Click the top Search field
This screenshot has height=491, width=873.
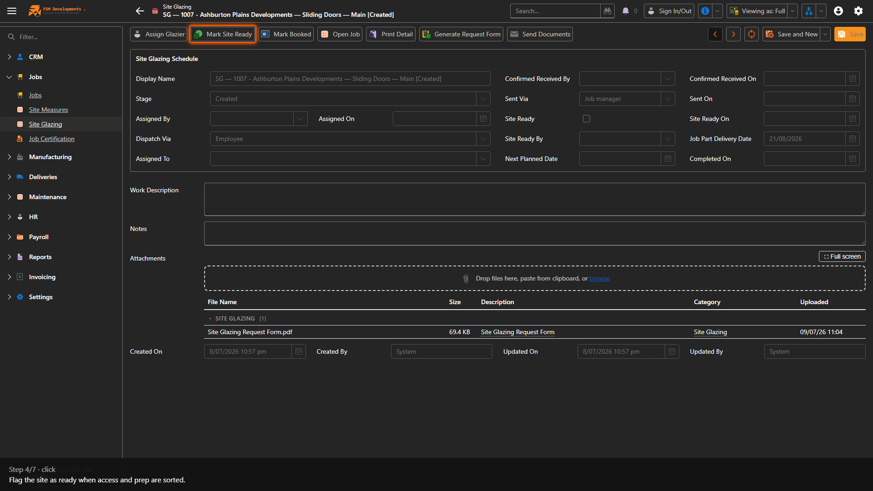click(556, 11)
